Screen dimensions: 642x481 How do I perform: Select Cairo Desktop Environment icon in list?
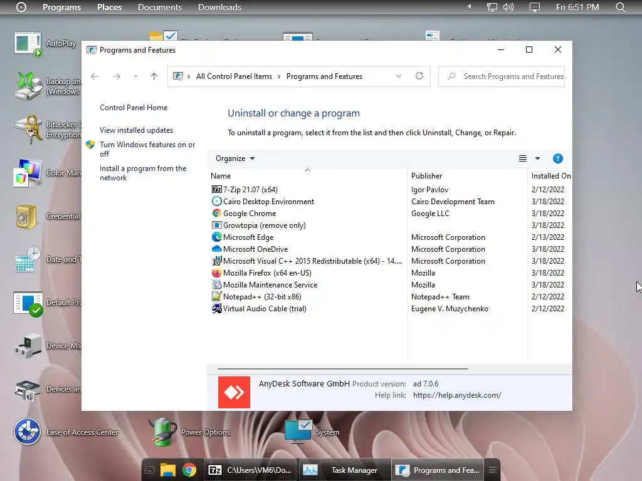tap(216, 201)
